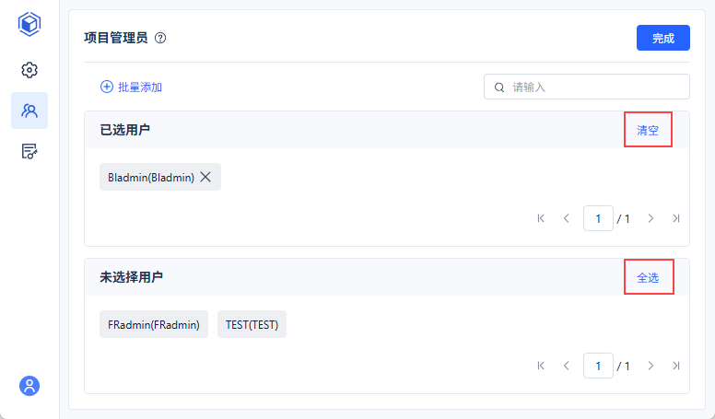This screenshot has height=419, width=715.
Task: Click the 批量添加 plus icon
Action: coord(107,87)
